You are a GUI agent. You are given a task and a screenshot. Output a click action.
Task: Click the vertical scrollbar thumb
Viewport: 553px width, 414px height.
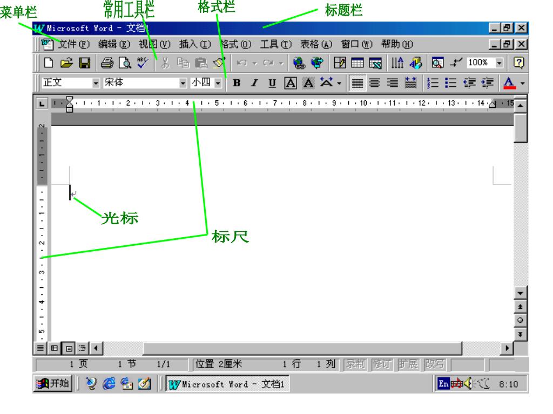[521, 127]
